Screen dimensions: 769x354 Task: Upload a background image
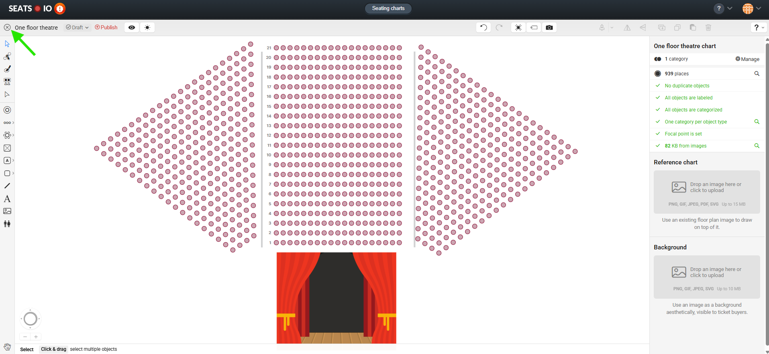pos(707,277)
